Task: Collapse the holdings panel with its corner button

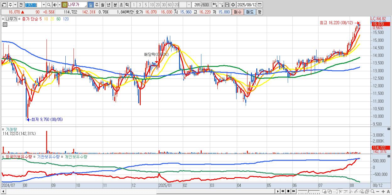Action: [389, 156]
